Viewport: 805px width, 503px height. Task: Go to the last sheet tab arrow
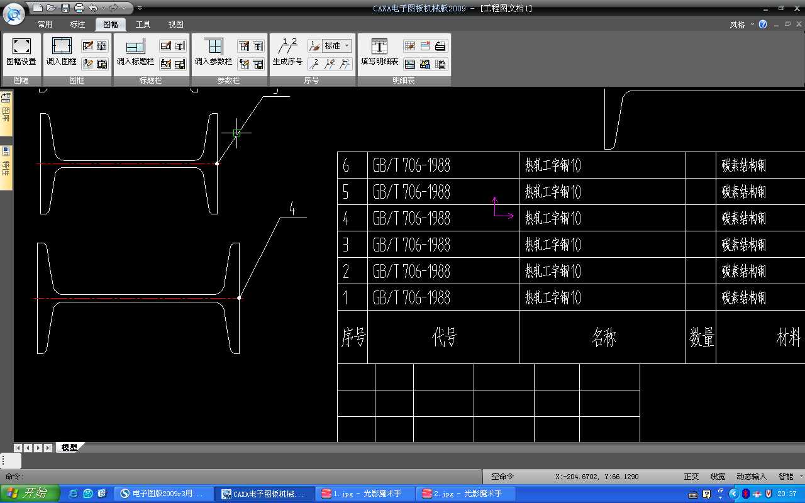pos(48,448)
